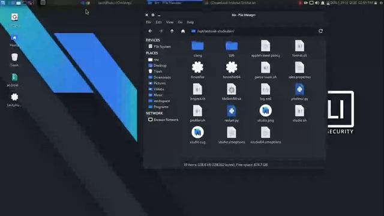Open Browse Network in the sidebar
Image resolution: width=384 pixels, height=216 pixels.
163,120
